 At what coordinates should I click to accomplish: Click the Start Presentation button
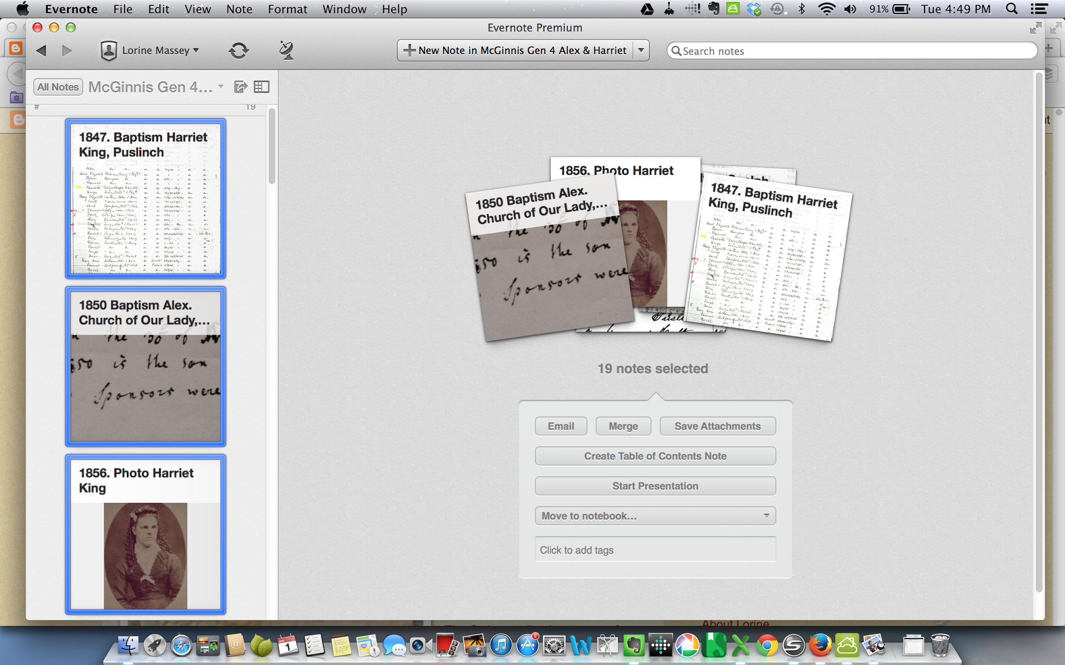pos(655,486)
